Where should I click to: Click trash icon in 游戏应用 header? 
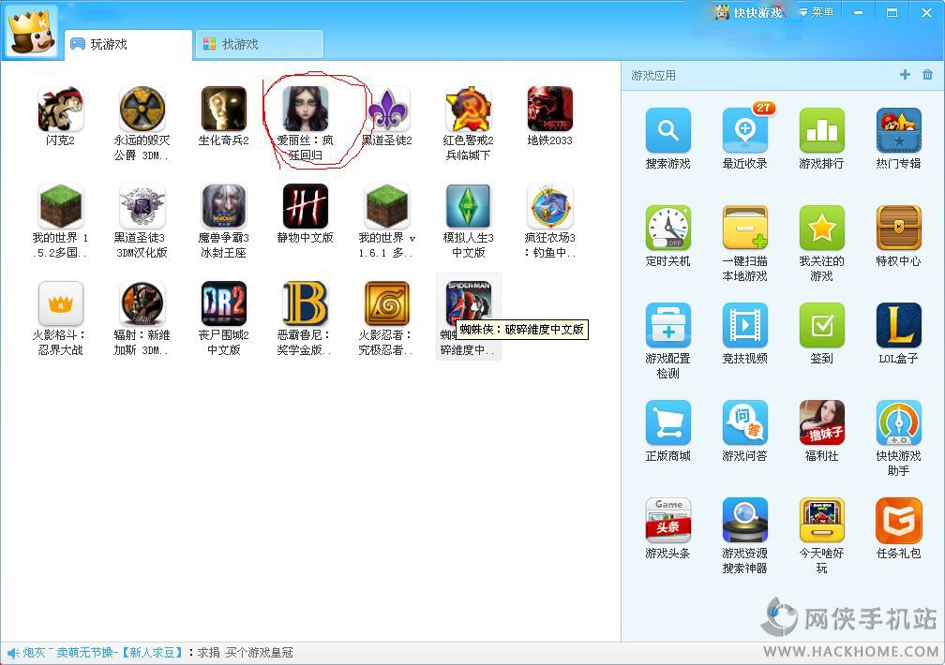pyautogui.click(x=927, y=75)
